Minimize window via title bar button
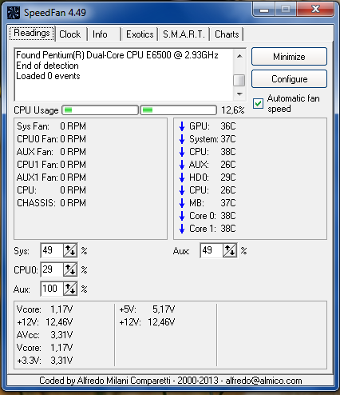The width and height of the screenshot is (340, 395). [264, 10]
